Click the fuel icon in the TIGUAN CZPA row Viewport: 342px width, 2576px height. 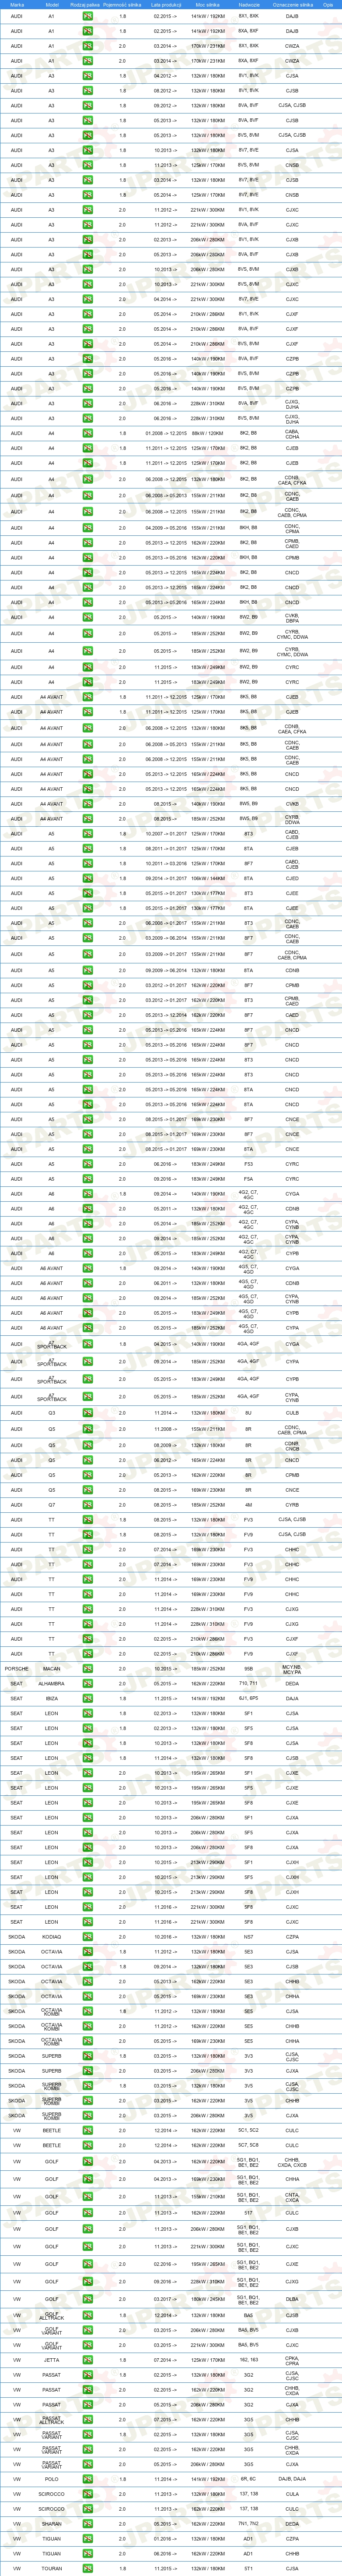[x=88, y=2539]
